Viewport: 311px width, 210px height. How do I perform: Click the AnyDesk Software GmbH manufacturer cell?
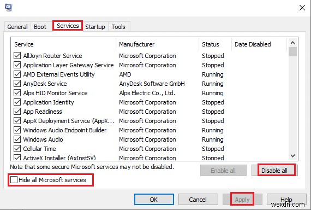(x=152, y=84)
